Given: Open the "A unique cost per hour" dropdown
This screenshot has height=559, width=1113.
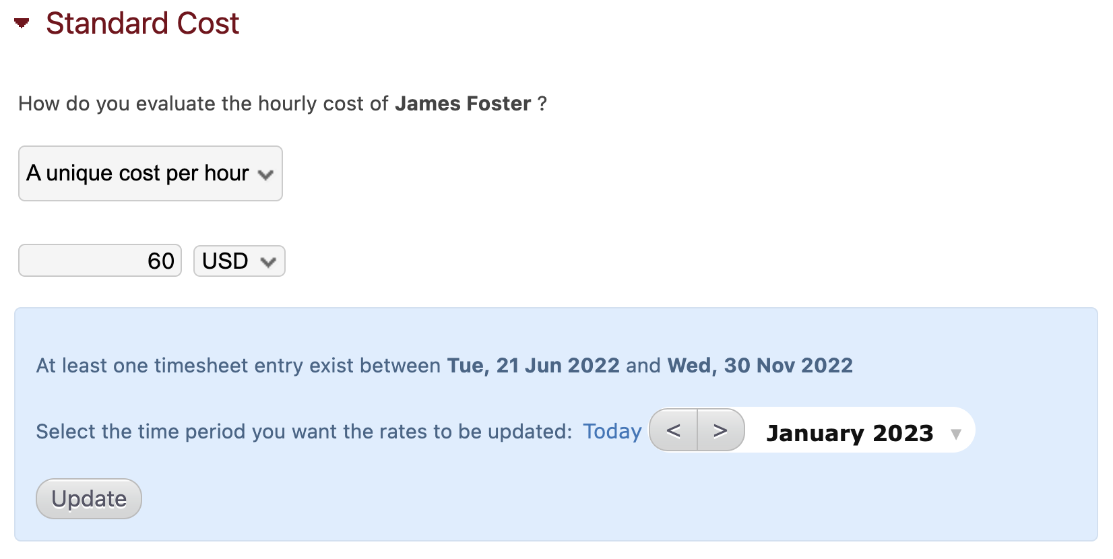Looking at the screenshot, I should [150, 174].
